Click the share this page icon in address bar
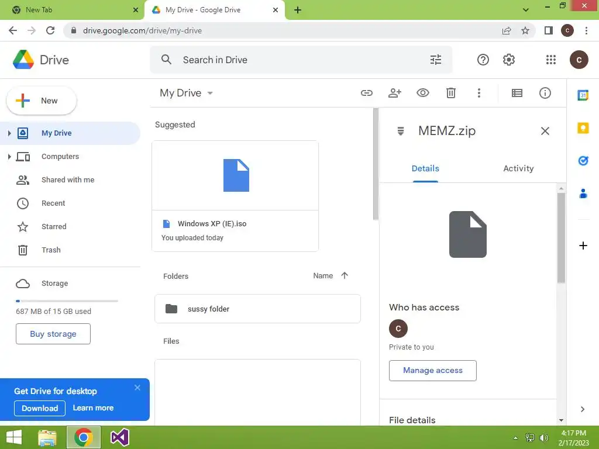Viewport: 599px width, 449px height. pos(507,30)
